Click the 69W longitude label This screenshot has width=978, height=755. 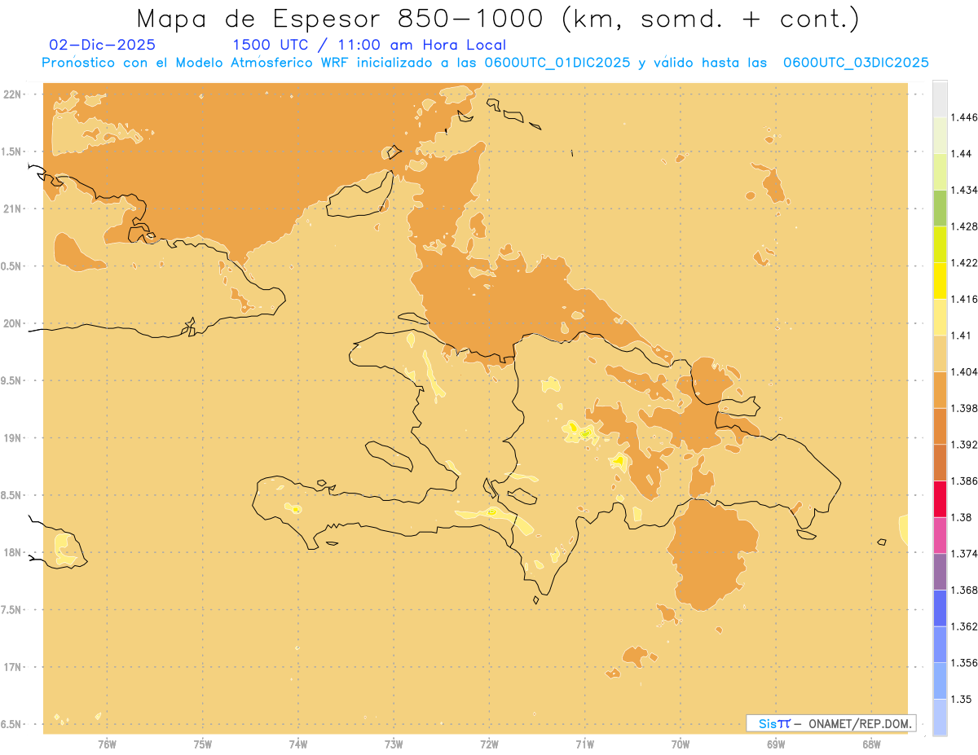tap(776, 744)
